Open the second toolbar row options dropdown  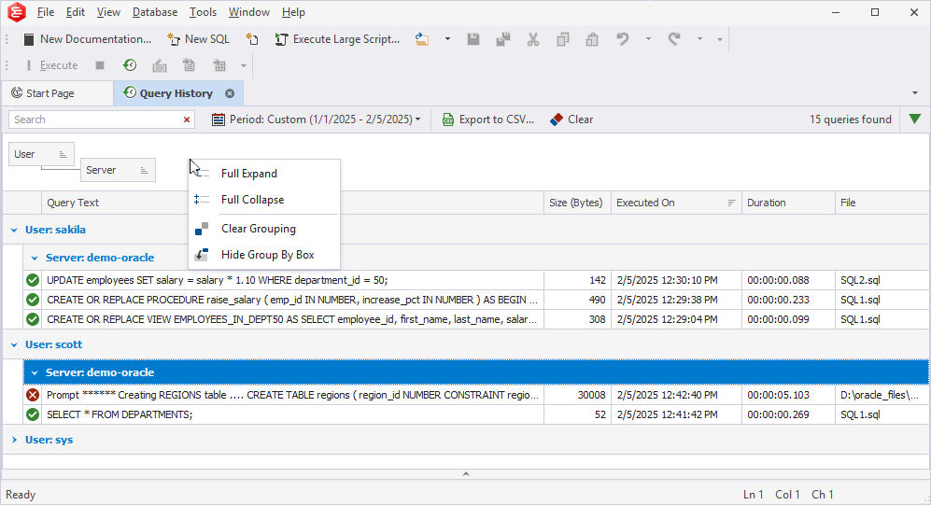point(244,65)
